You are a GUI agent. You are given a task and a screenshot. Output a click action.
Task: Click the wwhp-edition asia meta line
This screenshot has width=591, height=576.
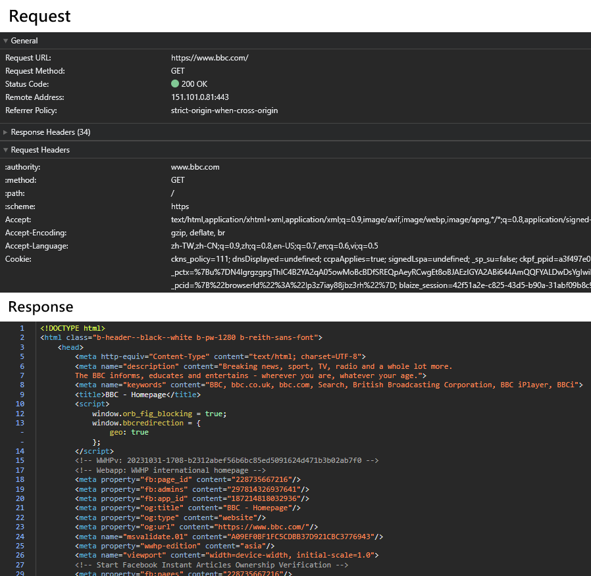pyautogui.click(x=174, y=546)
